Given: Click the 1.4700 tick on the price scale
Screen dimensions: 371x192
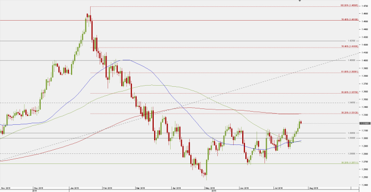Looking at the screenshot, I should tap(365, 6).
